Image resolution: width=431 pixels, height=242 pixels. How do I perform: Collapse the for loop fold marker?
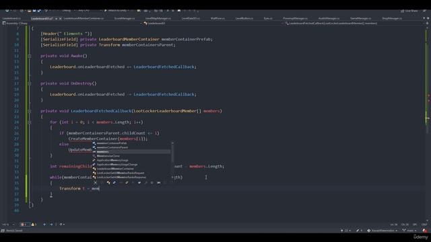pos(30,122)
